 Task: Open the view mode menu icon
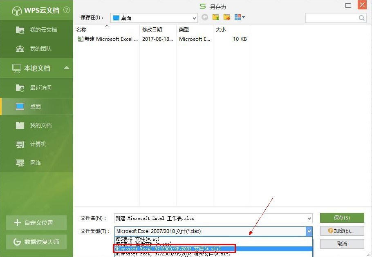240,17
